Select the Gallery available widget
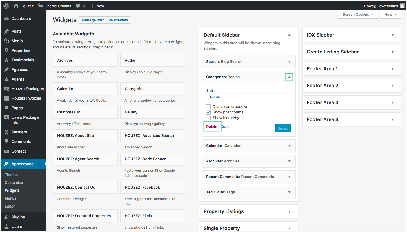Screen dimensions: 407x232 153,112
